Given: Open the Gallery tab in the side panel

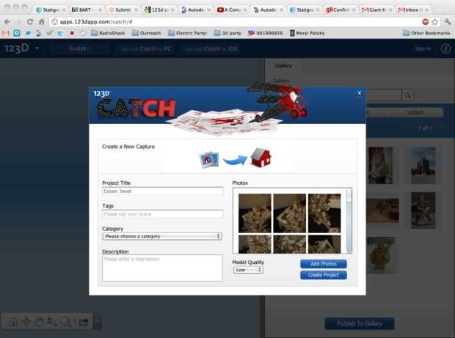Looking at the screenshot, I should (283, 66).
